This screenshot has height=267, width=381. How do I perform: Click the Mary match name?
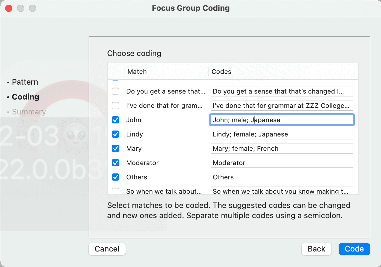tap(134, 148)
